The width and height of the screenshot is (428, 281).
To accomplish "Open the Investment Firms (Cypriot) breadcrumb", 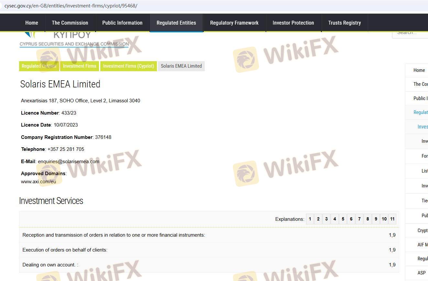I will (128, 66).
